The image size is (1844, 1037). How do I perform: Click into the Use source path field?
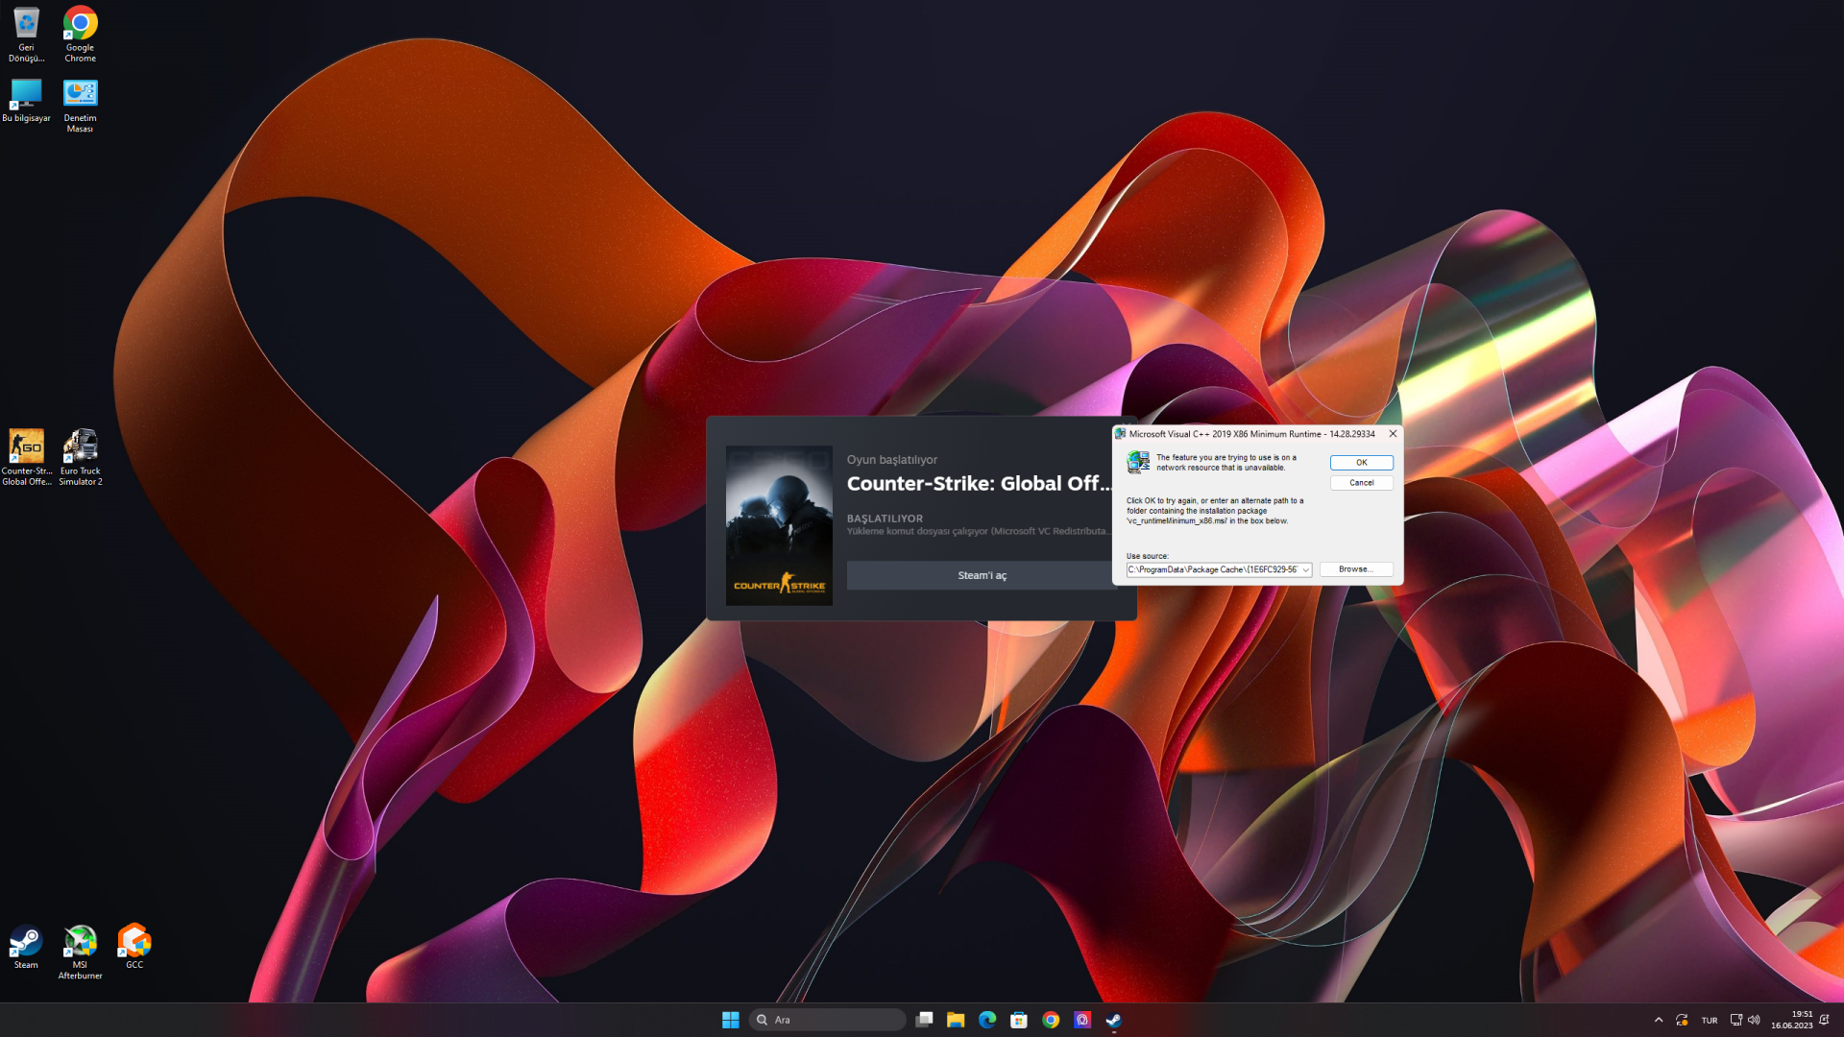1212,570
